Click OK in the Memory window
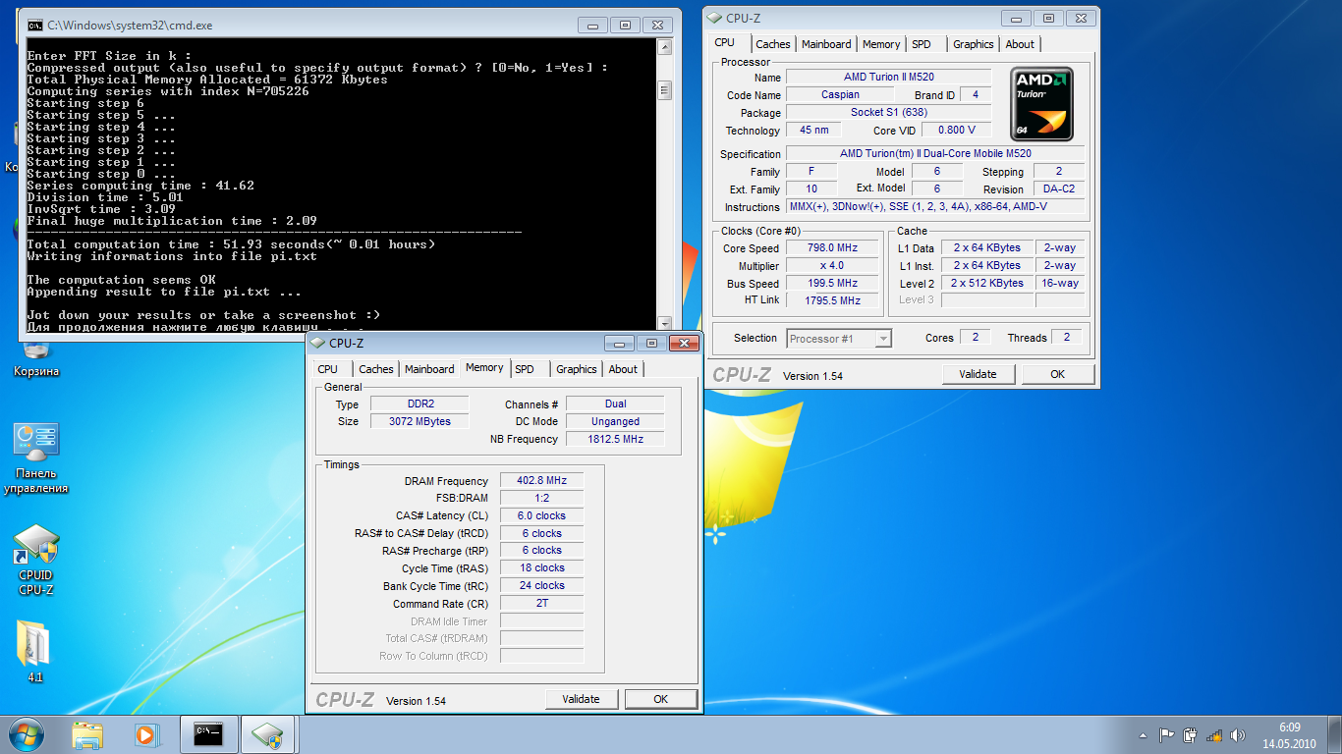Image resolution: width=1342 pixels, height=754 pixels. [x=660, y=699]
